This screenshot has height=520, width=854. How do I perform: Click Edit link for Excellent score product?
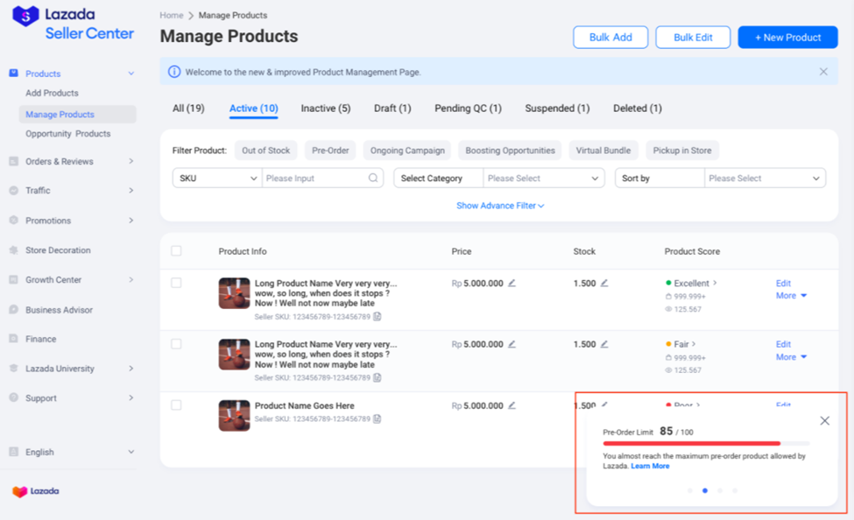(x=783, y=283)
